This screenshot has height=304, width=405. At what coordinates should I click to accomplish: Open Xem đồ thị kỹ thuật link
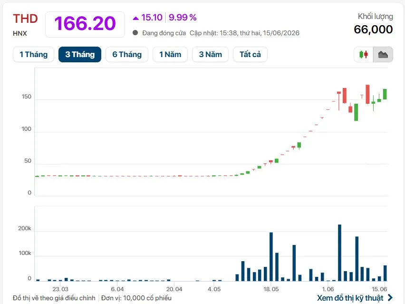point(350,298)
